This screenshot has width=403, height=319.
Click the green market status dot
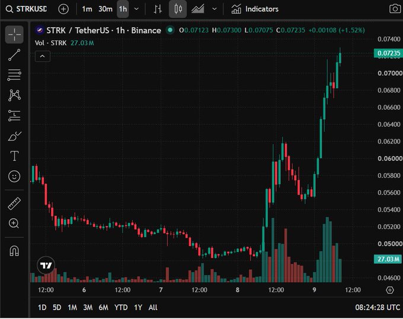click(x=170, y=30)
